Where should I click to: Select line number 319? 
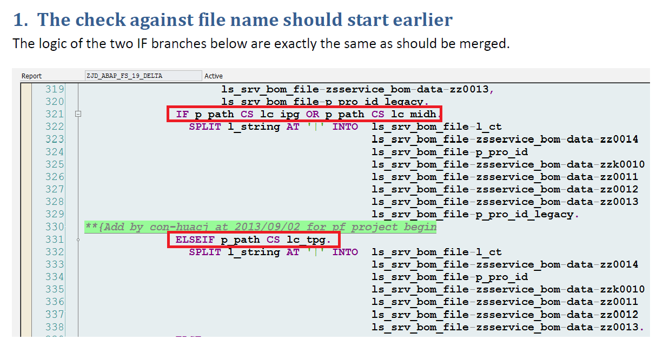tap(55, 89)
